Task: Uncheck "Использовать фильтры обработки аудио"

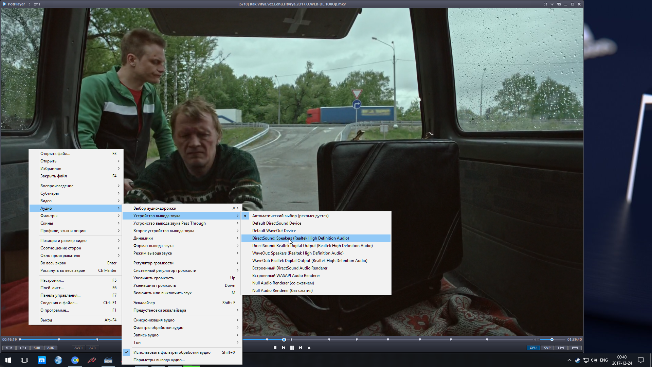Action: [x=172, y=352]
